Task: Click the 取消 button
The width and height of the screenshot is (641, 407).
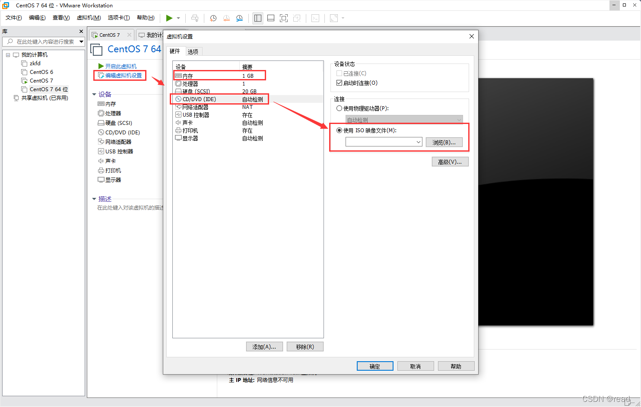Action: 416,366
